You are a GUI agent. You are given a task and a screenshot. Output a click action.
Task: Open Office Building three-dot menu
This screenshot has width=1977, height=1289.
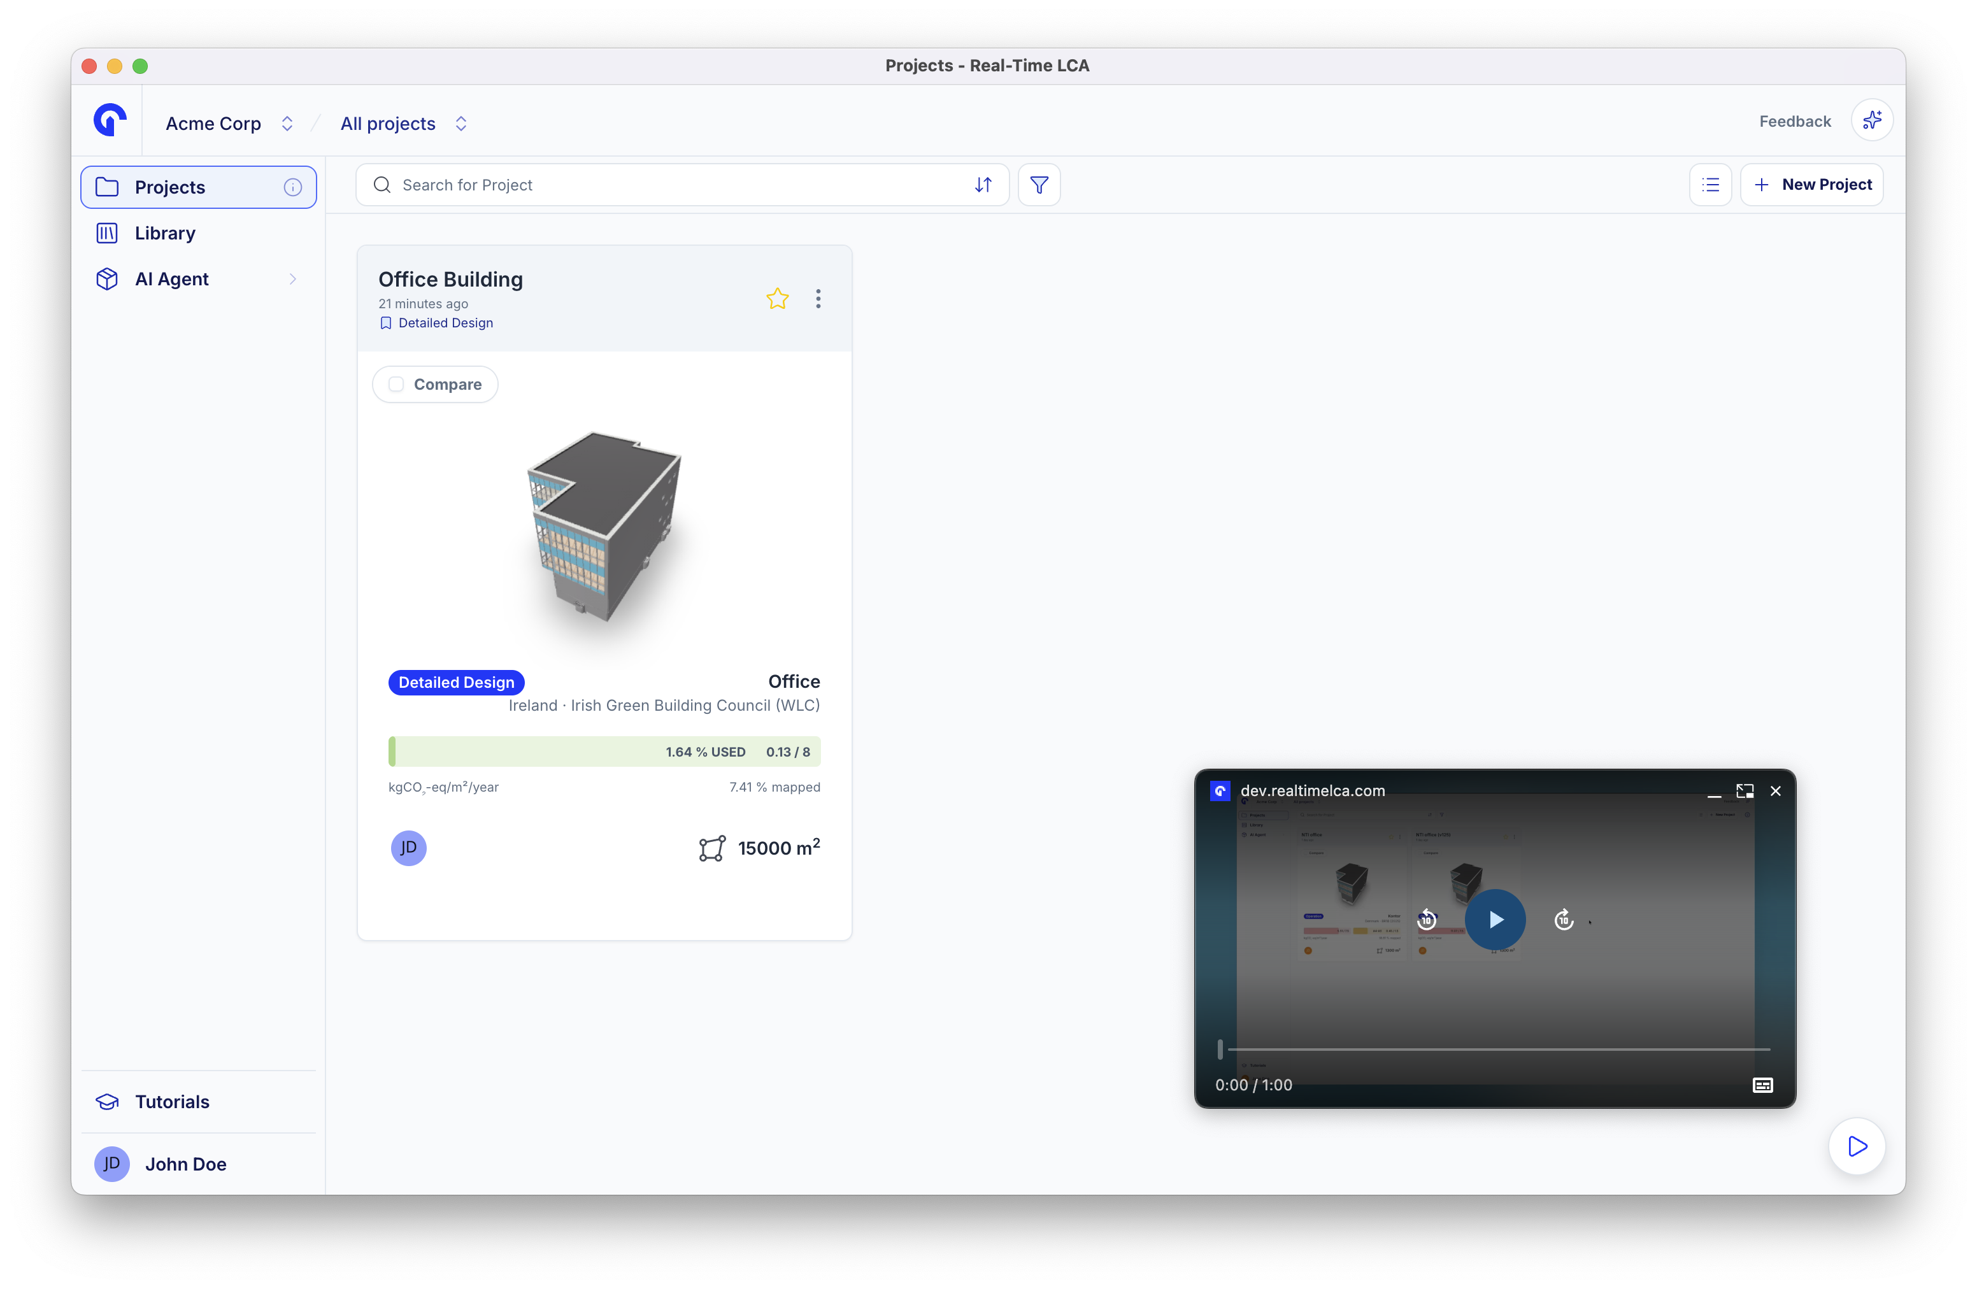coord(818,298)
